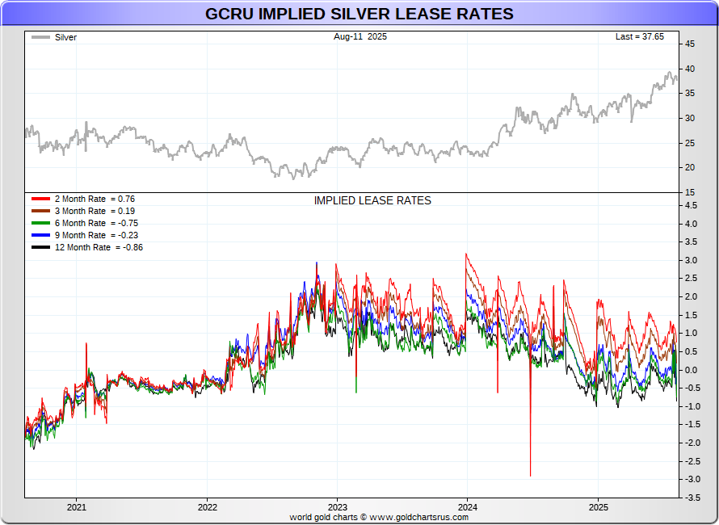The height and width of the screenshot is (525, 719).
Task: Click the 0.5 lease rate axis label
Action: pos(691,351)
